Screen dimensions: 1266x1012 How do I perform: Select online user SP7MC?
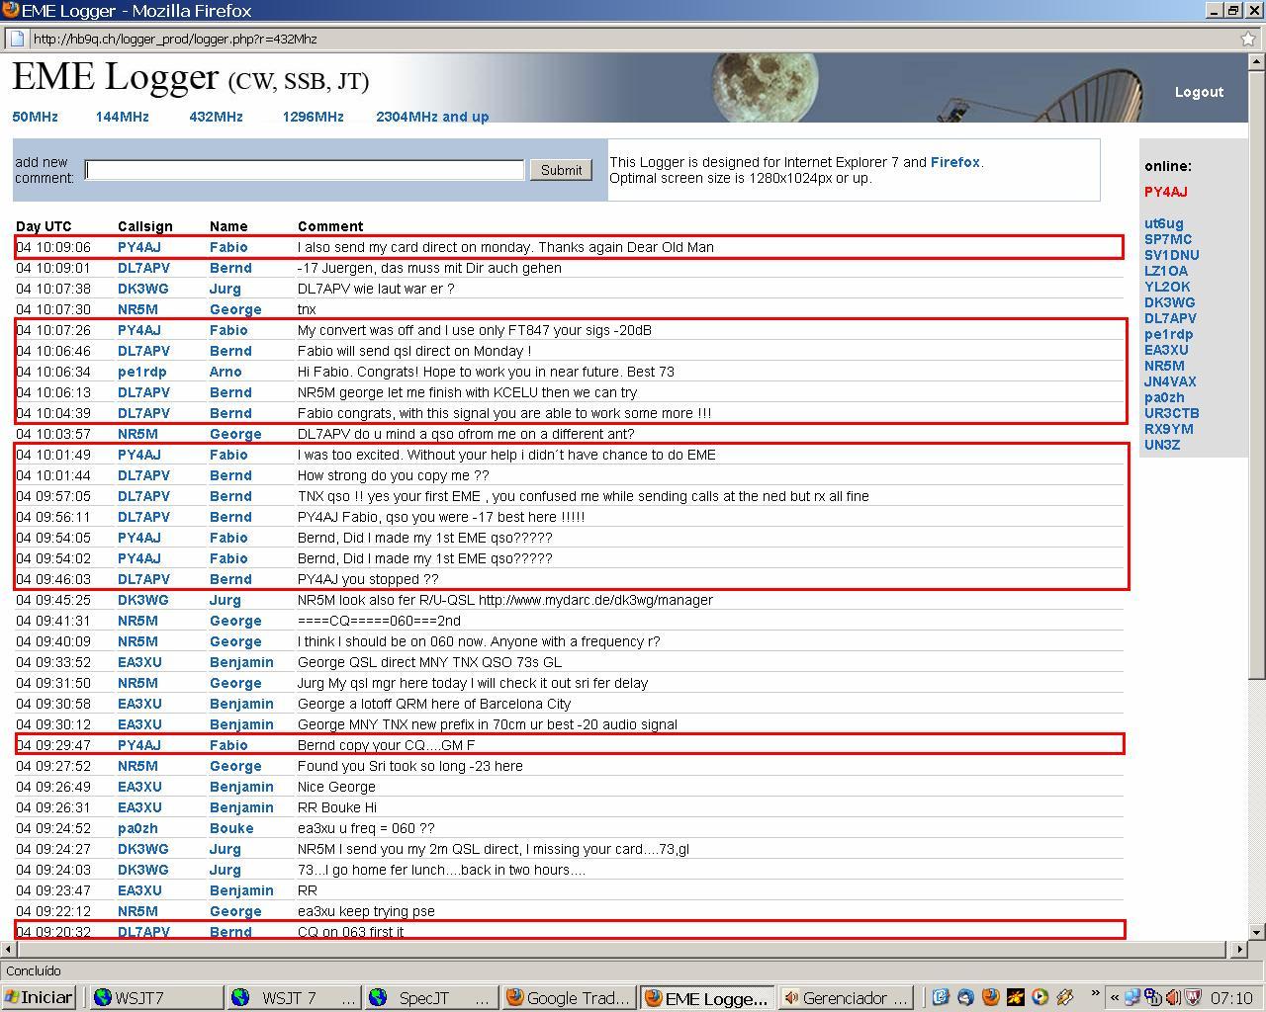pyautogui.click(x=1168, y=239)
